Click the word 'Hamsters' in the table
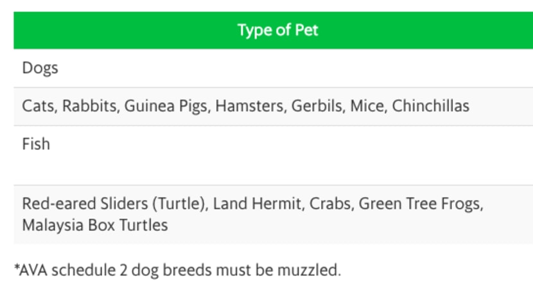 [250, 106]
